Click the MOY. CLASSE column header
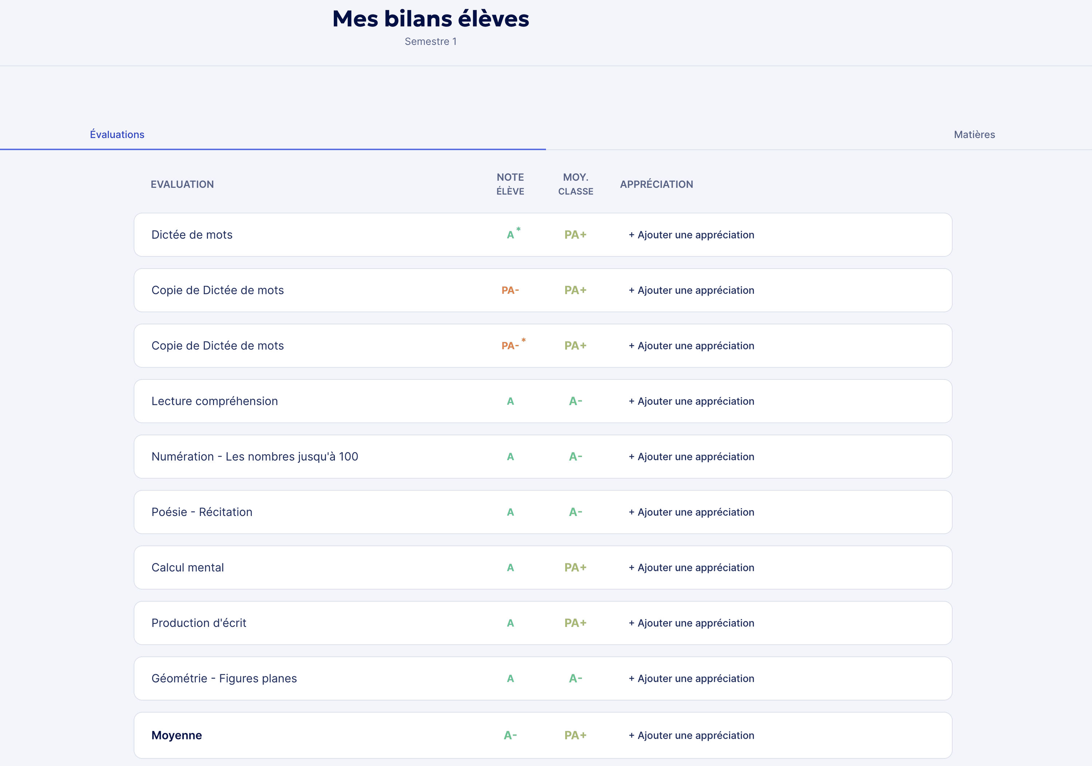The height and width of the screenshot is (766, 1092). coord(575,184)
